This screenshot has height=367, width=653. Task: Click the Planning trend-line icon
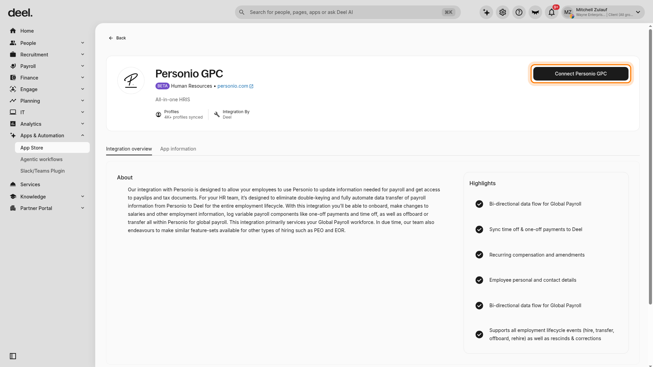coord(13,101)
